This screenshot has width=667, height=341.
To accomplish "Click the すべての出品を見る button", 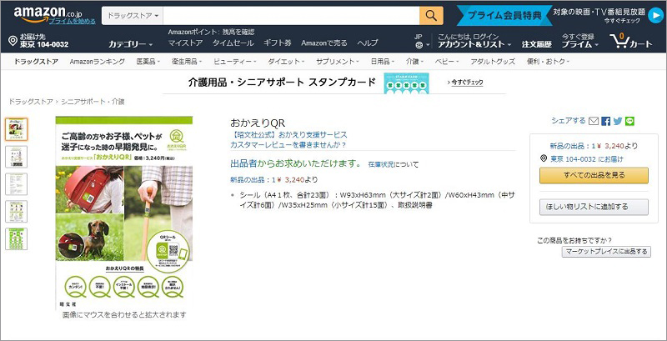I will (594, 175).
